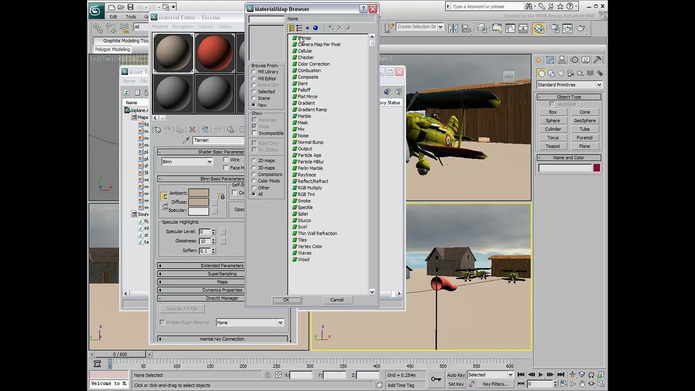695x391 pixels.
Task: Open the Edit menu
Action: pos(113,17)
